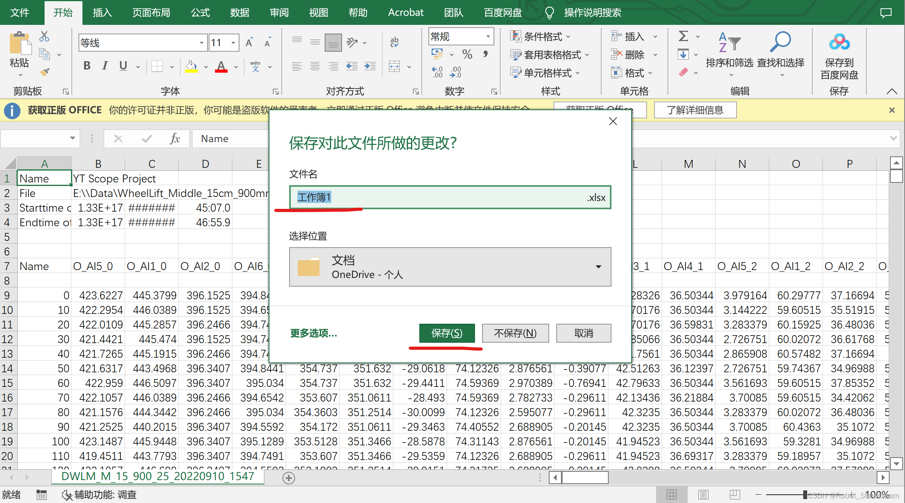Toggle underline formatting
Viewport: 905px width, 503px height.
123,66
